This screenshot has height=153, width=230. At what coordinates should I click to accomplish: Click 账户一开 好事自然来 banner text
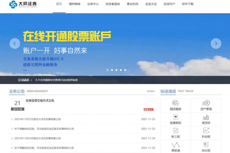[55, 51]
